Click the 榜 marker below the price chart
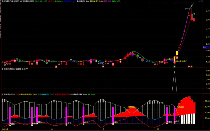210x131 pixels. pyautogui.click(x=191, y=67)
